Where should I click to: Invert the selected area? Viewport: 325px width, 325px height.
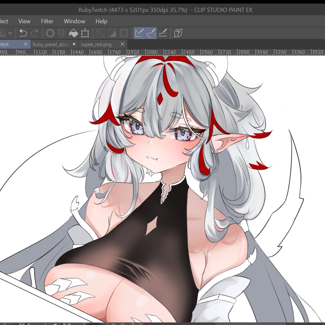112,33
